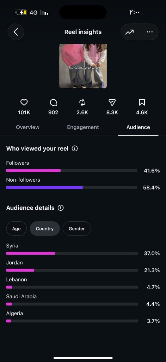166x362 pixels.
Task: Select the Country filter chip
Action: 45,229
